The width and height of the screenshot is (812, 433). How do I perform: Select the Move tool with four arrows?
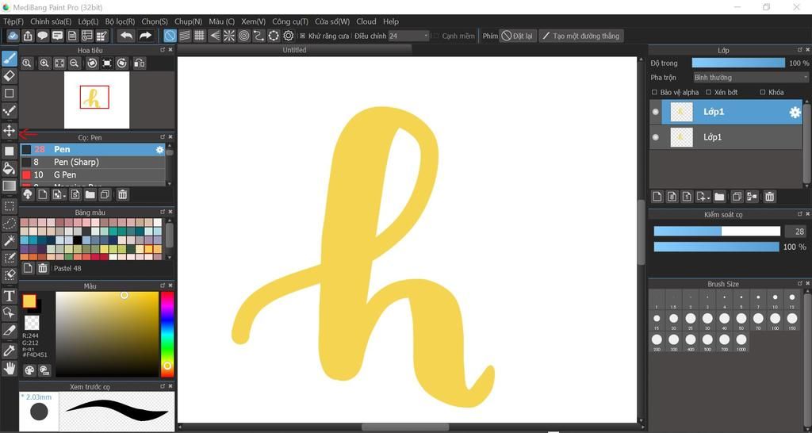click(10, 130)
